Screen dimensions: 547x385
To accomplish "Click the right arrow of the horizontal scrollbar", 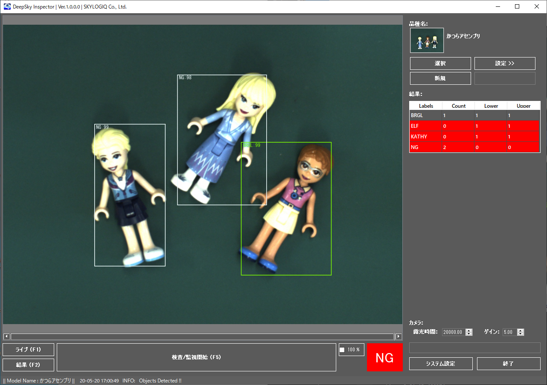I will tap(399, 336).
